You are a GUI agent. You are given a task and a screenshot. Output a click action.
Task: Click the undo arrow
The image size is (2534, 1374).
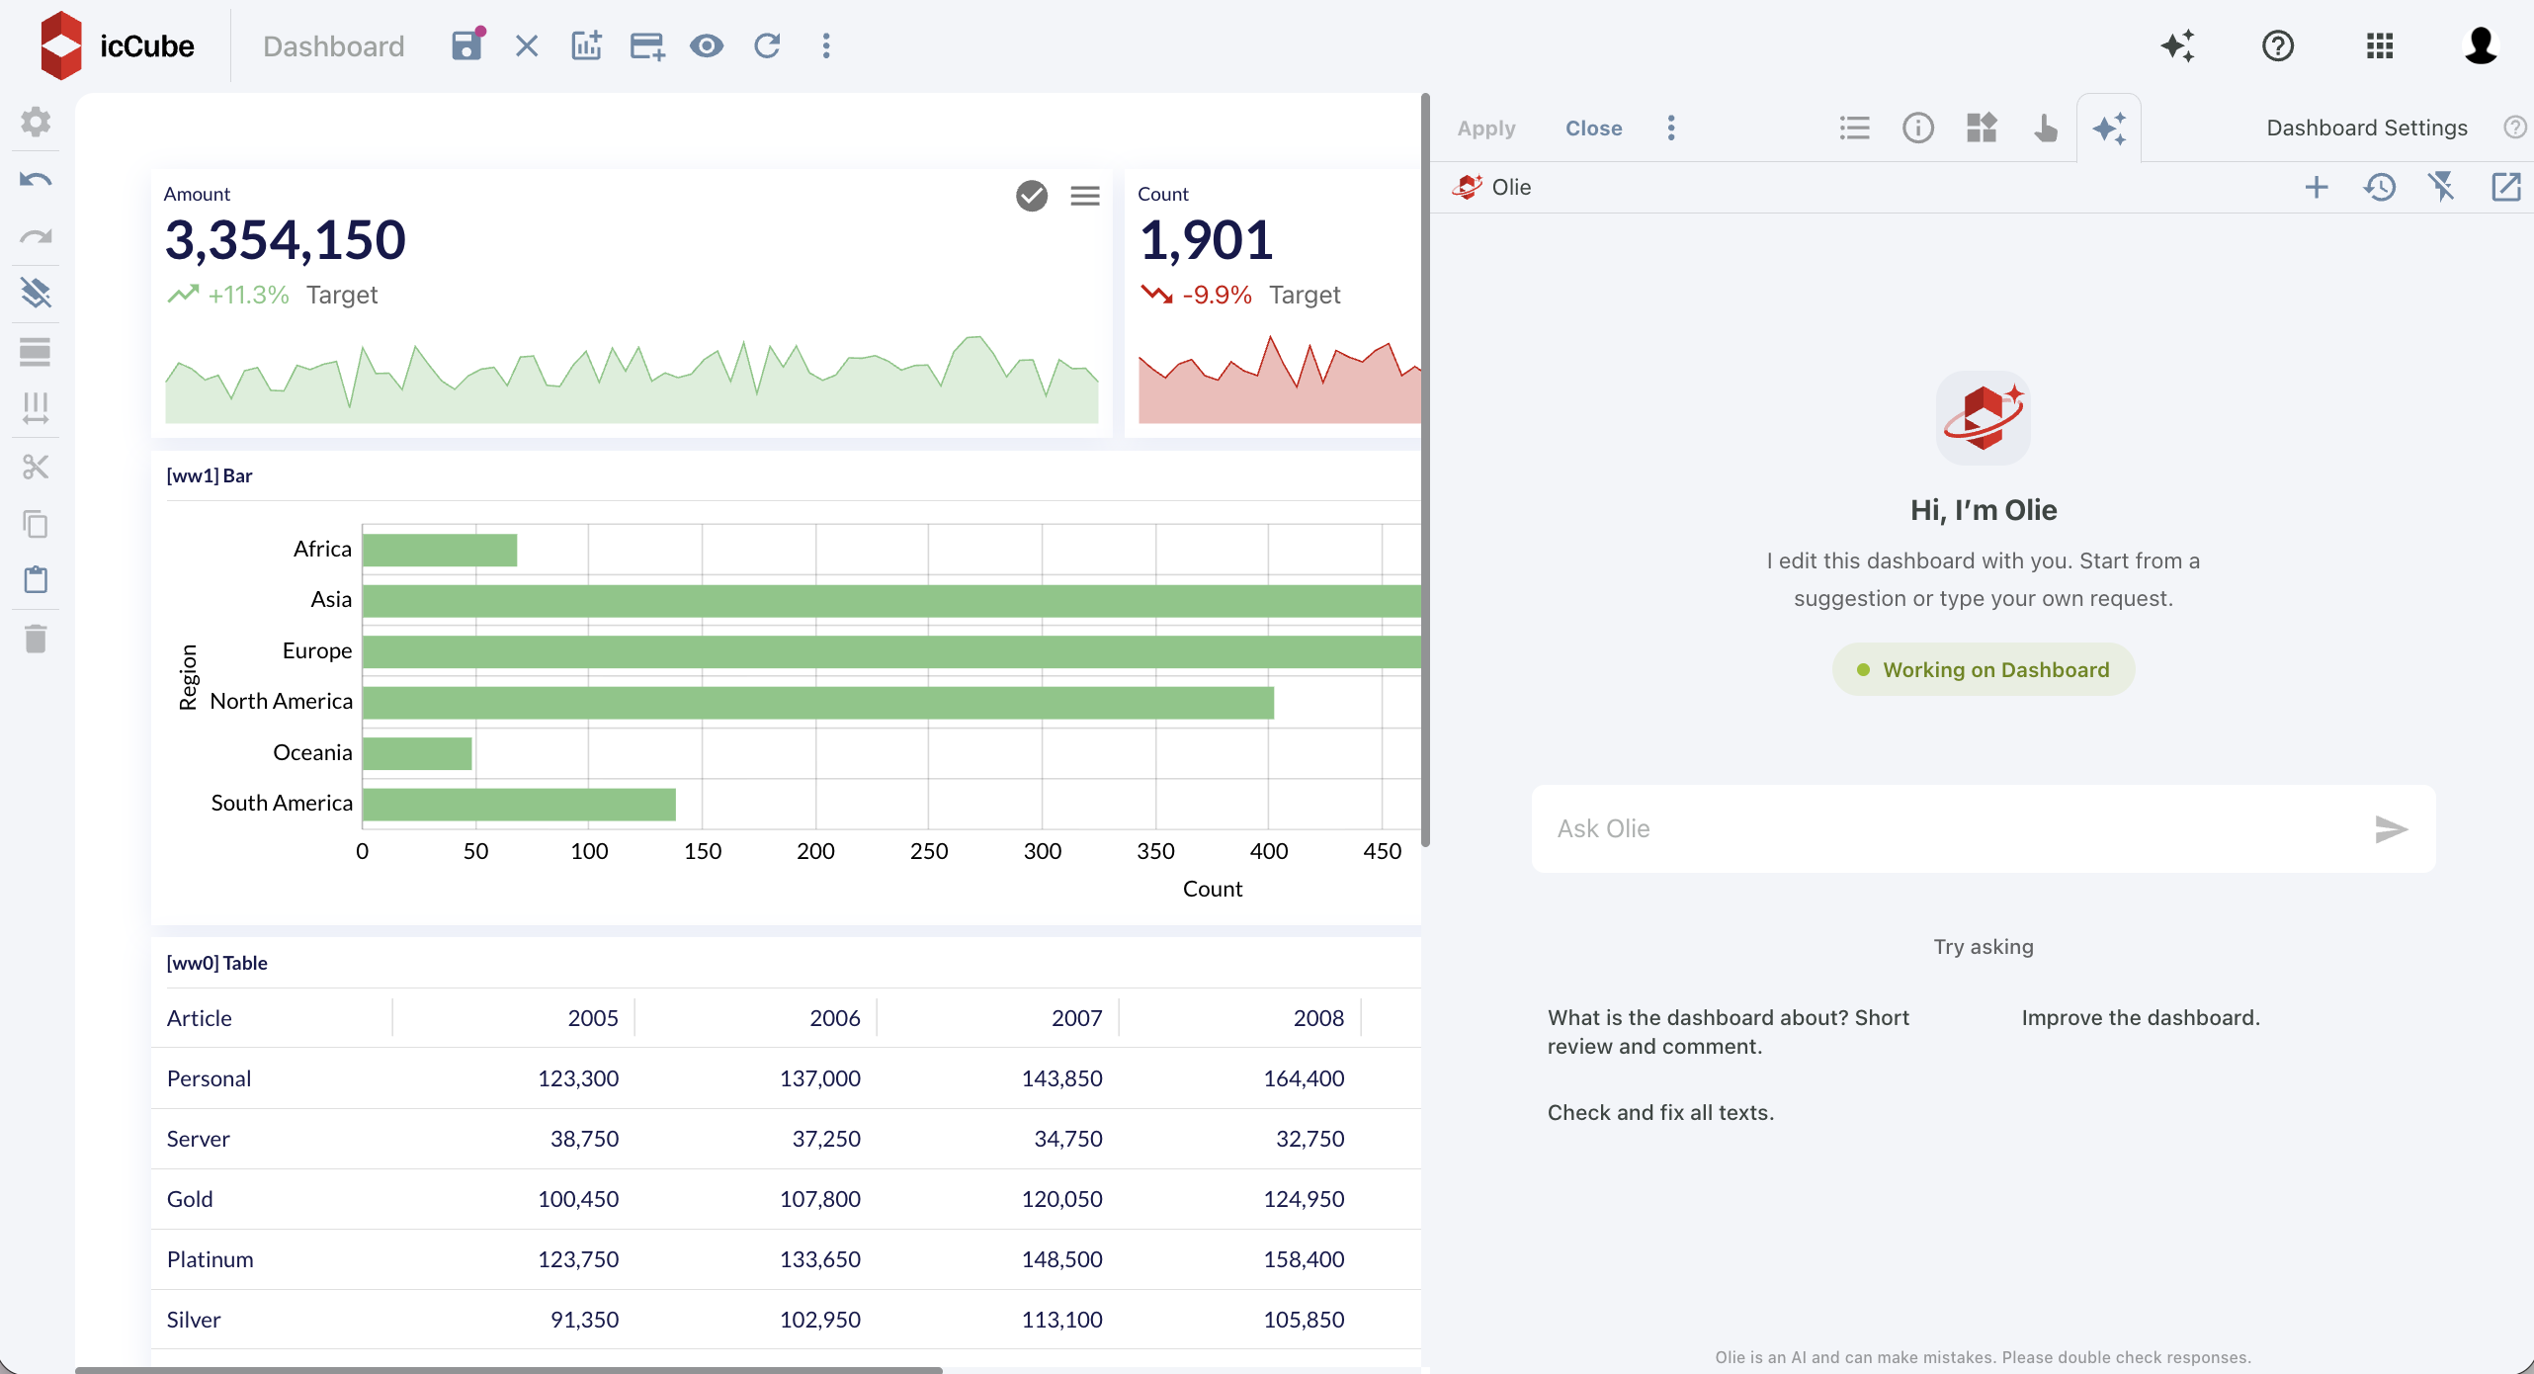(x=36, y=180)
